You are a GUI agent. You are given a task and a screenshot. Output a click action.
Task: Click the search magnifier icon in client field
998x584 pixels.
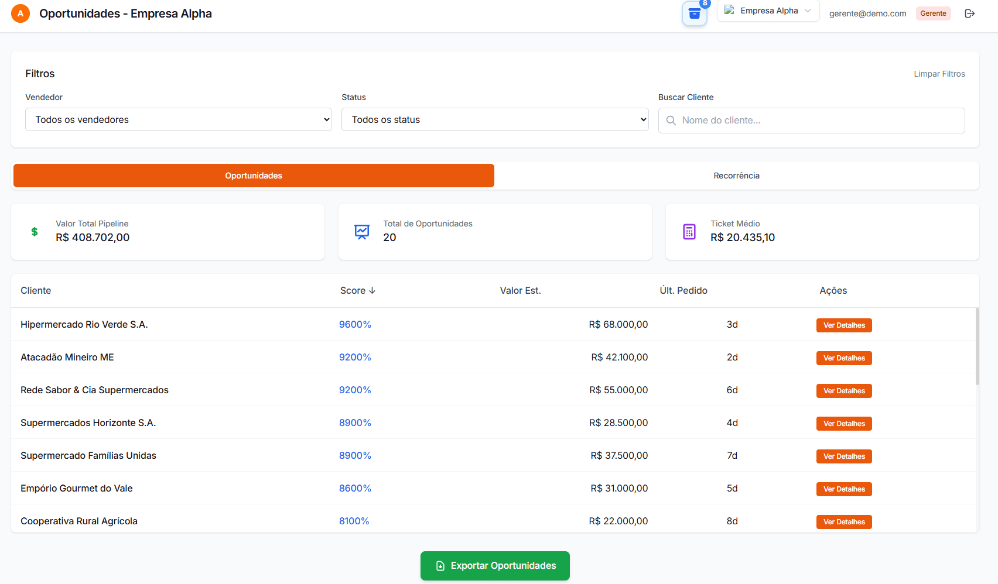(x=671, y=121)
